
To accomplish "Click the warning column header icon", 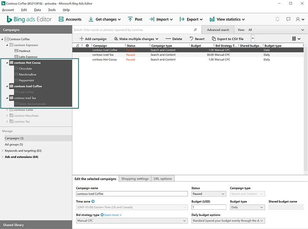I will tap(77, 45).
